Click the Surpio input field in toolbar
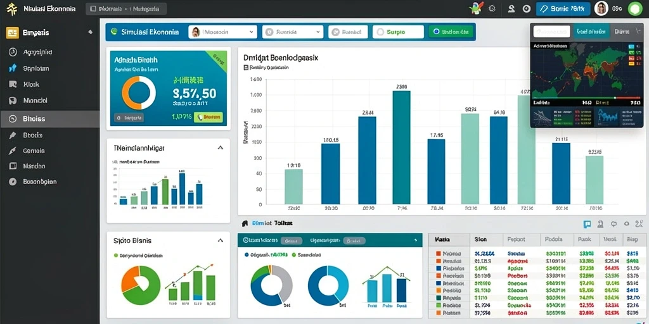This screenshot has height=324, width=649. 398,32
